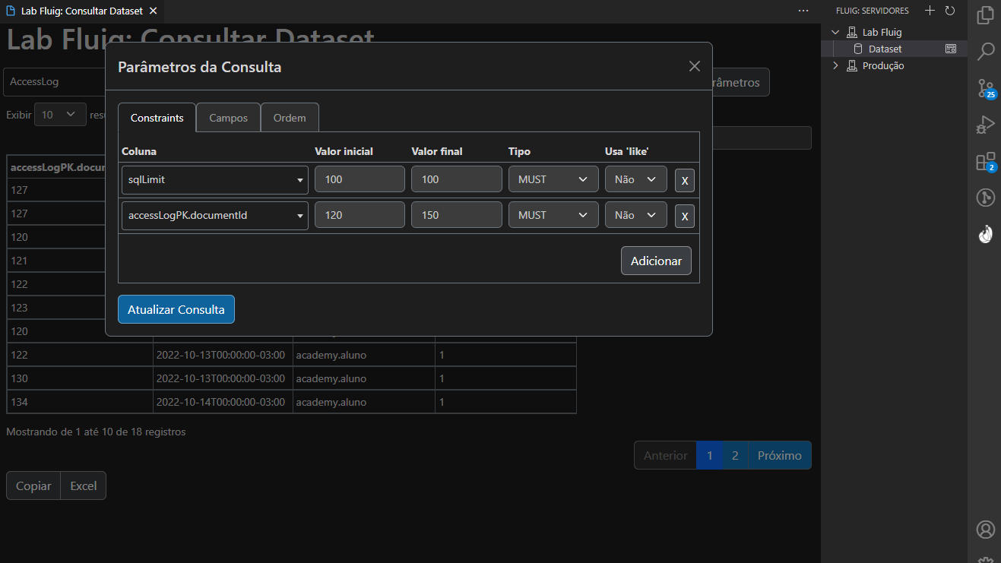Open the Accounts menu icon
The width and height of the screenshot is (1001, 563).
(986, 530)
